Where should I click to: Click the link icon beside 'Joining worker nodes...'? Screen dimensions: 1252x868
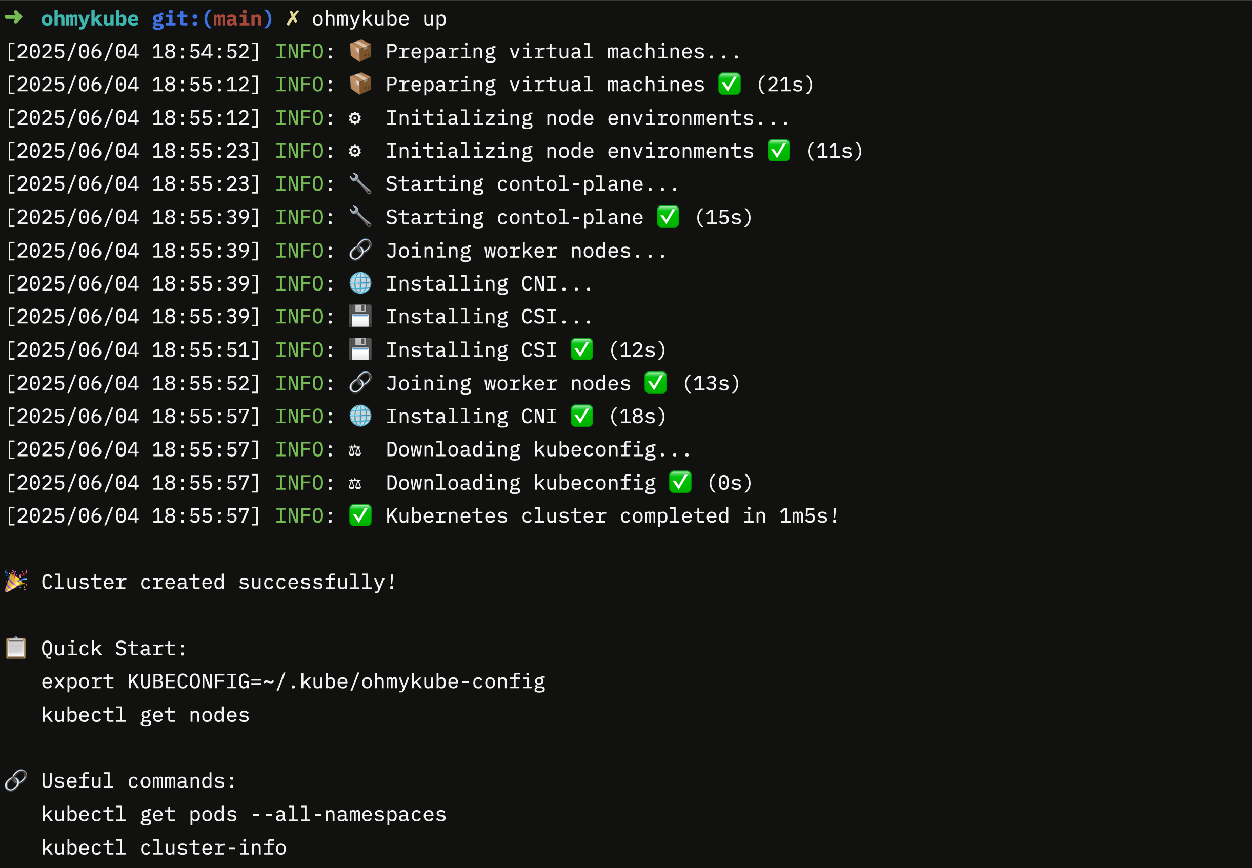[x=360, y=250]
